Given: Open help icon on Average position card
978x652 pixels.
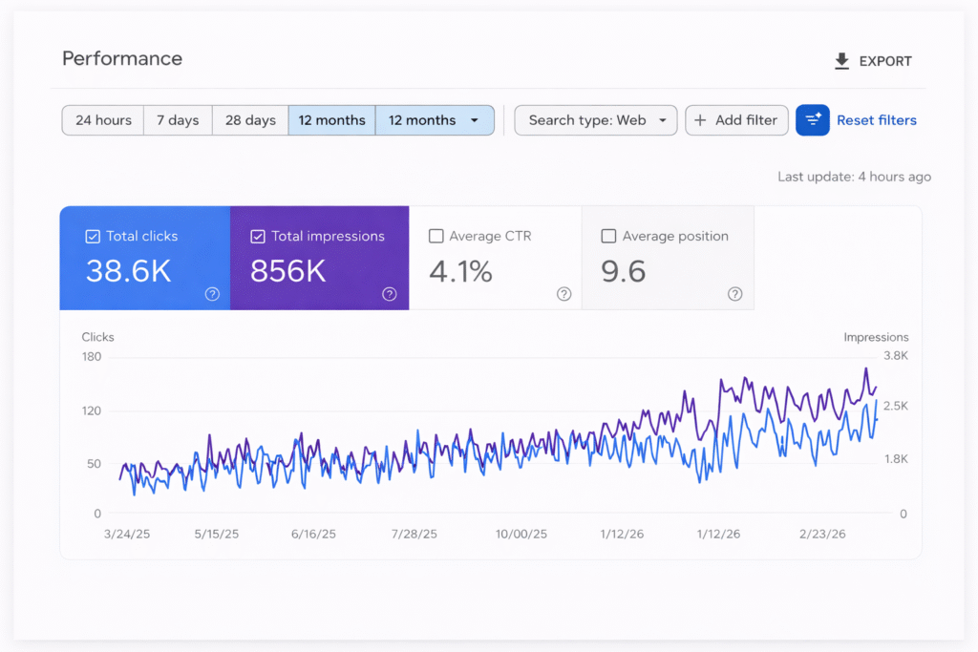Looking at the screenshot, I should tap(734, 294).
